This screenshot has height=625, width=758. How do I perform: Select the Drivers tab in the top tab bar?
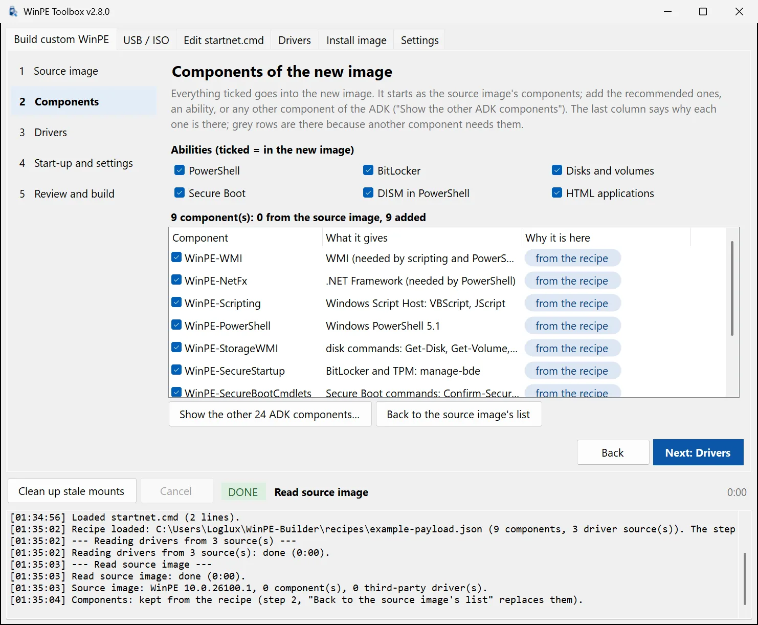(x=295, y=40)
